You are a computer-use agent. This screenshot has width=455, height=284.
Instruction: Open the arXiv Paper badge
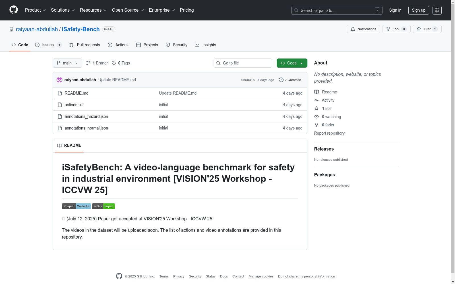[x=104, y=206]
